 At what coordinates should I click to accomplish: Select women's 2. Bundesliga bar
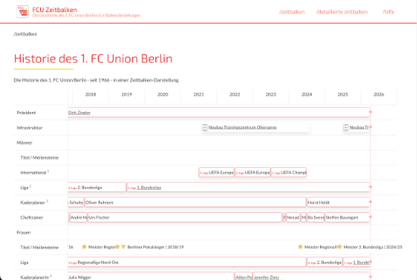pyautogui.click(x=325, y=263)
